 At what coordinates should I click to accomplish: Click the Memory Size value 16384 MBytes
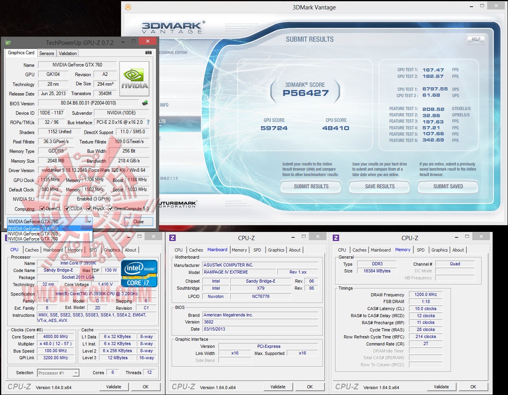[377, 271]
